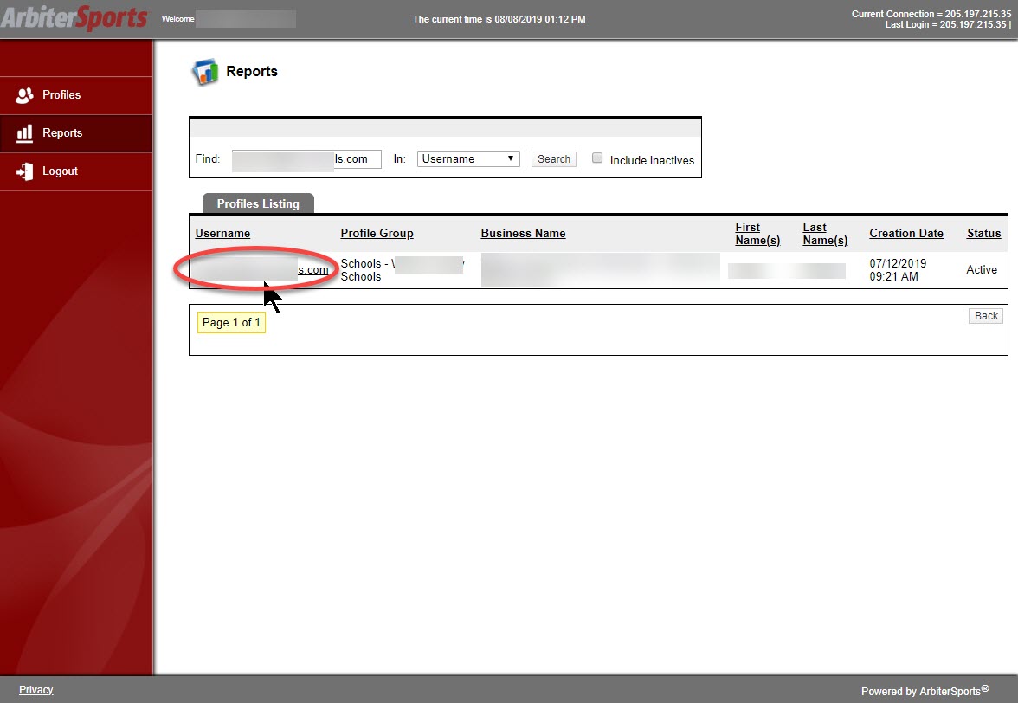This screenshot has width=1018, height=703.
Task: Sort by the Creation Date column
Action: (906, 233)
